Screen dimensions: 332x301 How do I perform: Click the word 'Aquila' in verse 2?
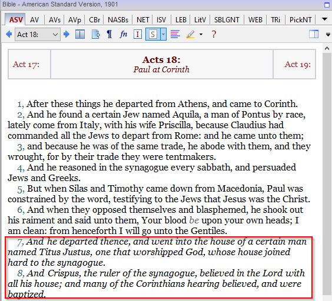click(x=187, y=115)
